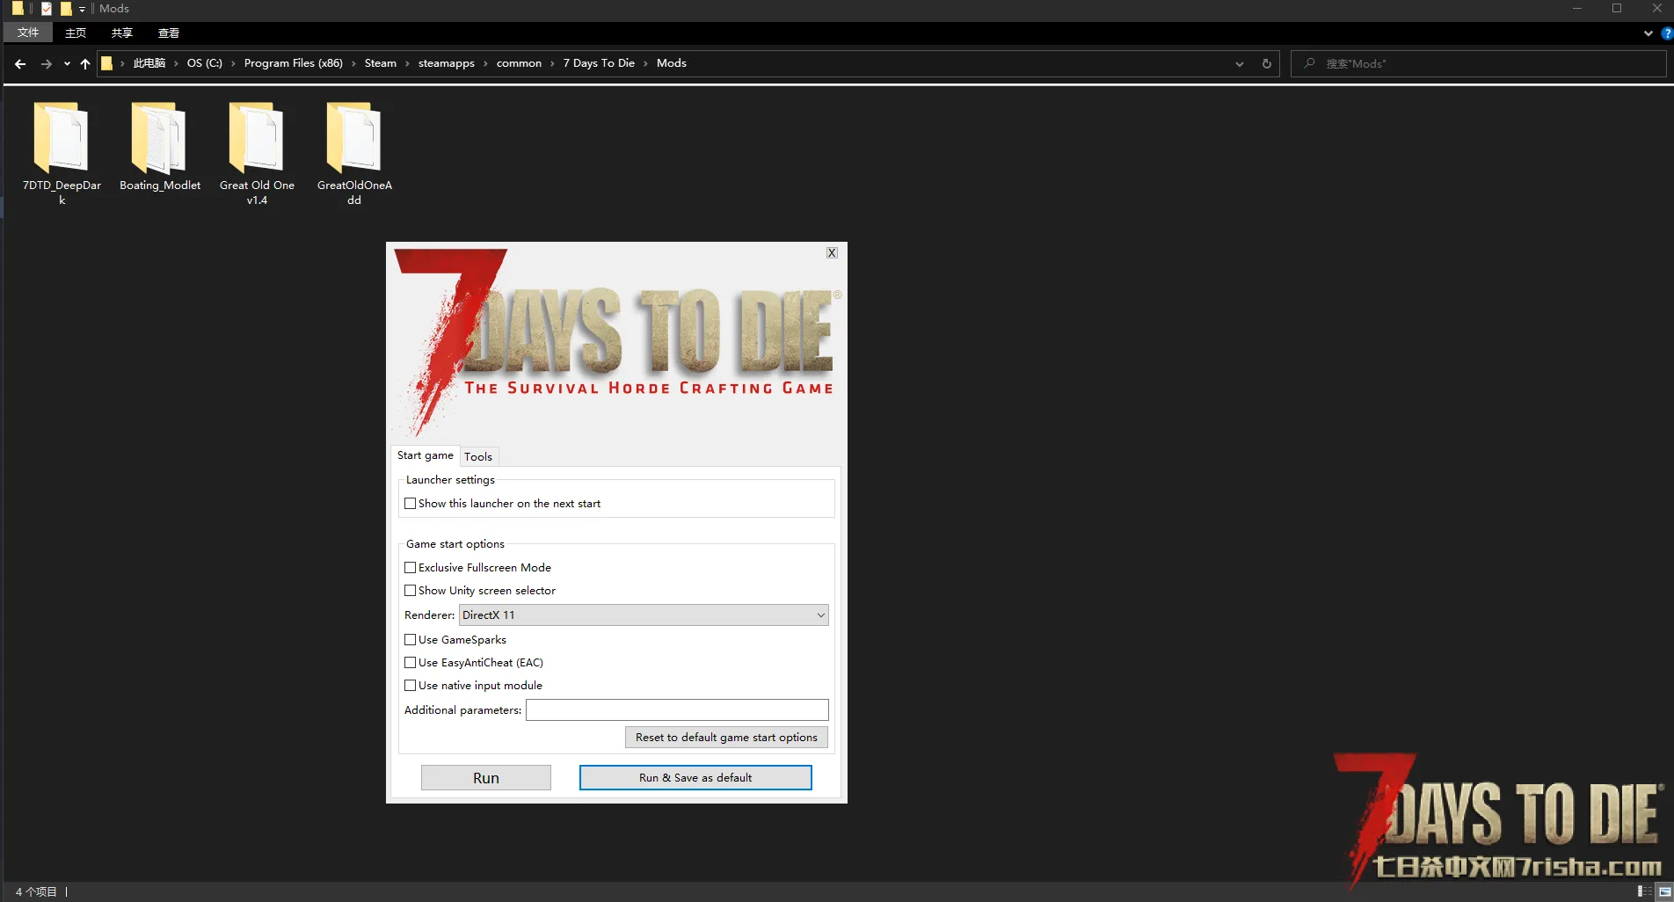Viewport: 1674px width, 902px height.
Task: Click the new folder quick access icon in title bar
Action: tap(66, 9)
